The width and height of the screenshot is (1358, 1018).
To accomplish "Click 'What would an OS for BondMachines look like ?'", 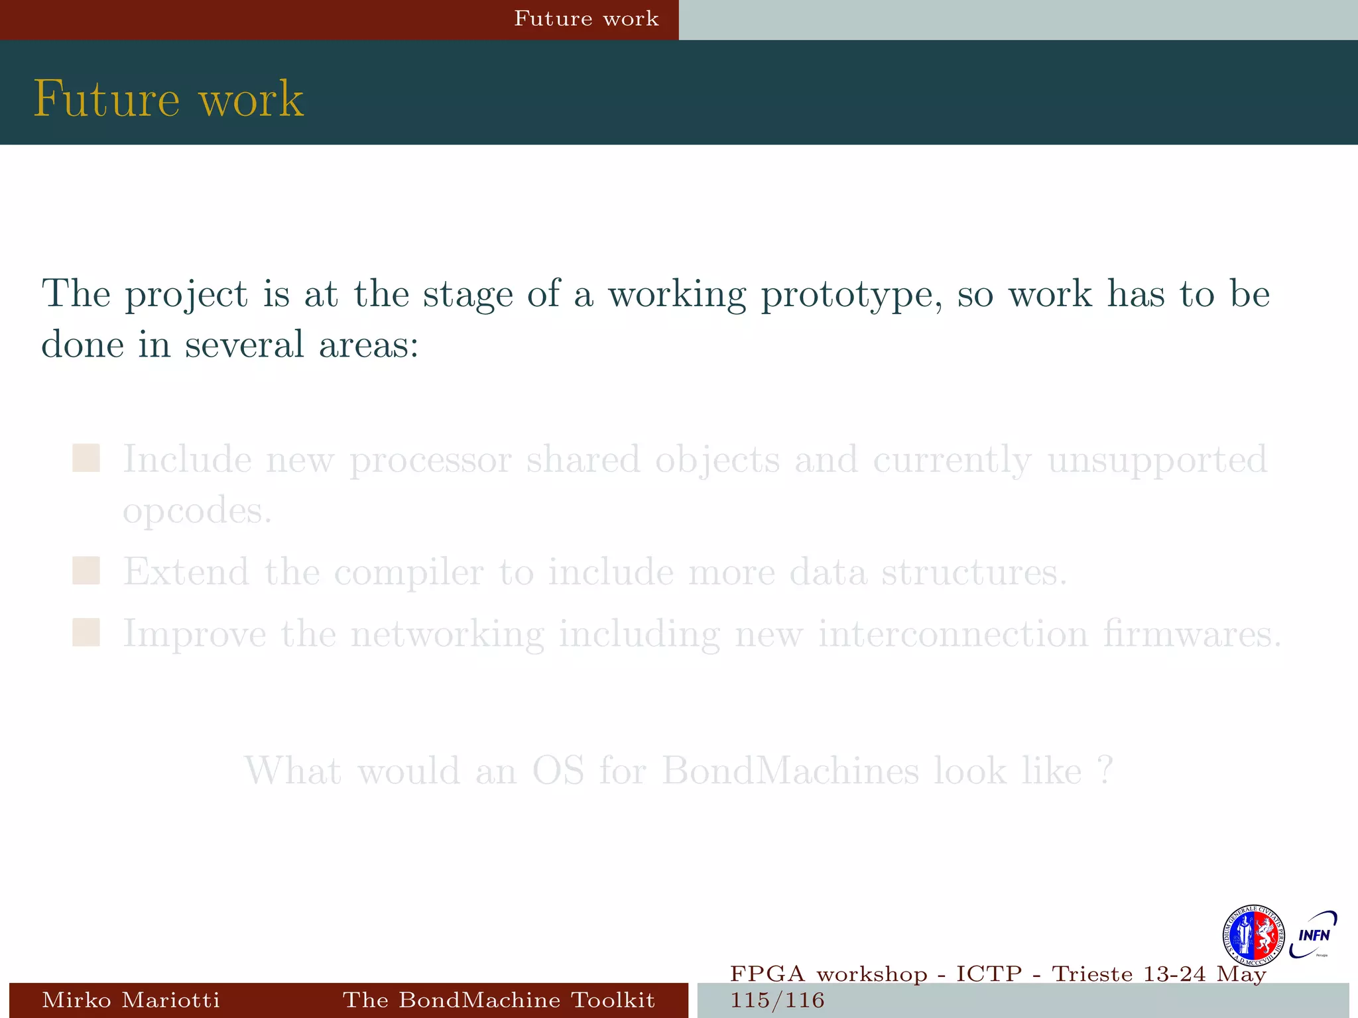I will [679, 771].
